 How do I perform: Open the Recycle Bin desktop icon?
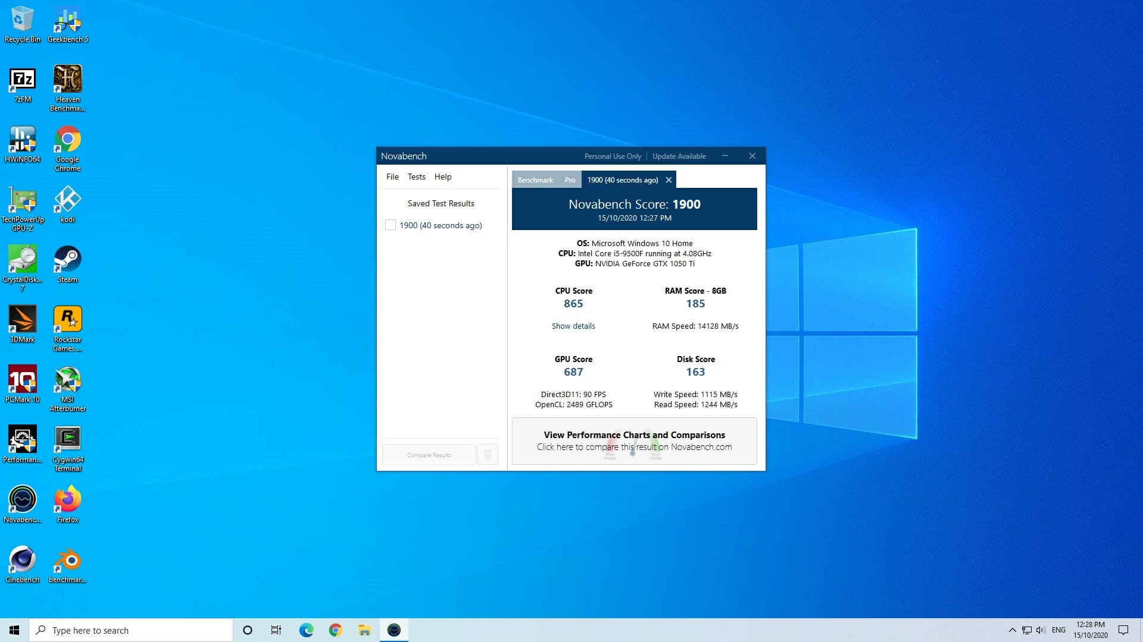click(23, 25)
